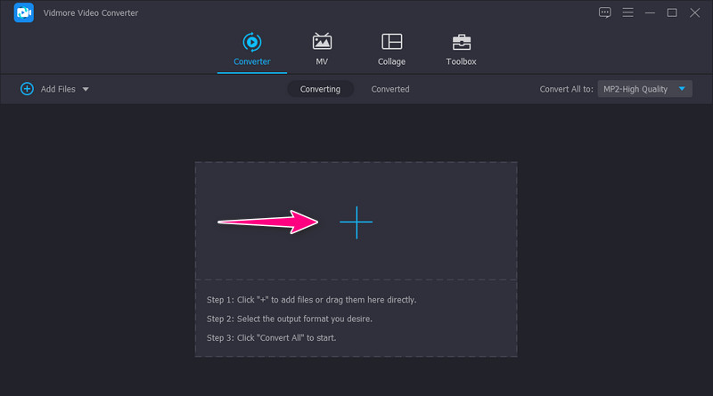713x396 pixels.
Task: Close the Vidmore Video Converter window
Action: coord(694,12)
